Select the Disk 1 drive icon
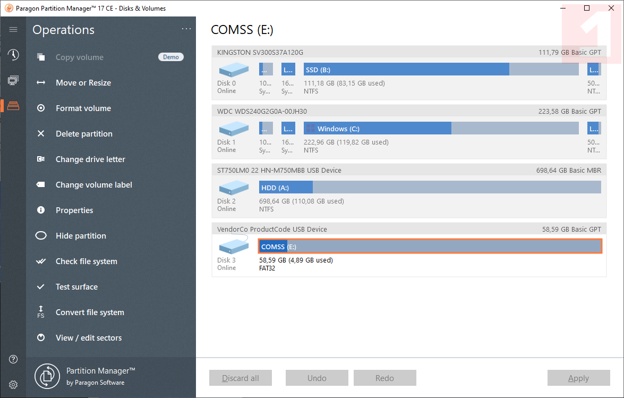The image size is (624, 398). [x=234, y=129]
